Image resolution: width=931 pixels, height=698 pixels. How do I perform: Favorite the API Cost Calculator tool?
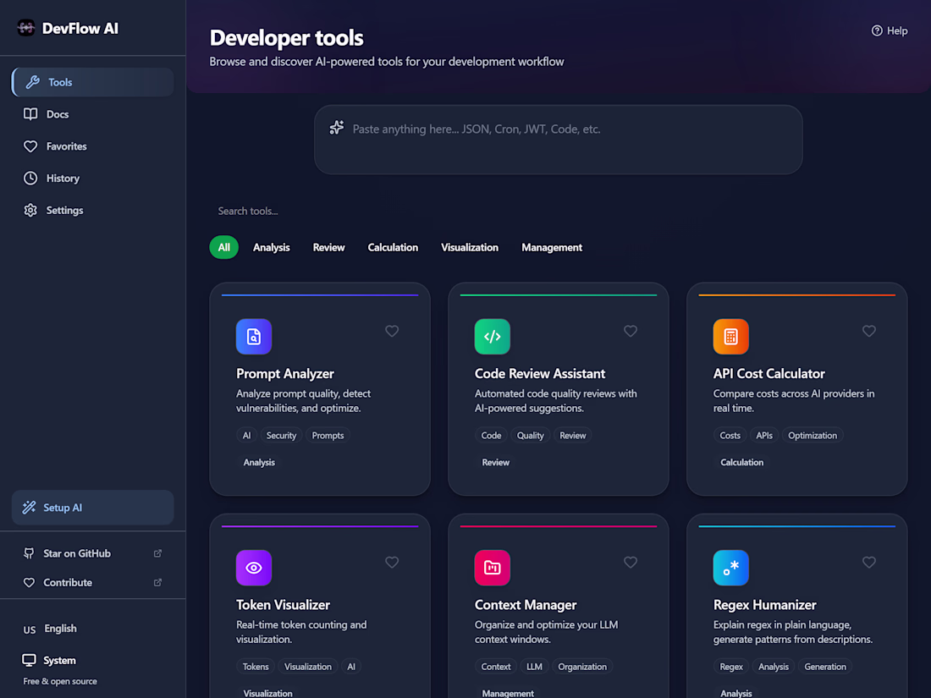(x=869, y=331)
